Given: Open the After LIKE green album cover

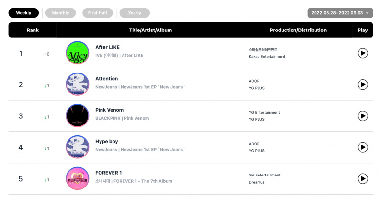Looking at the screenshot, I should click(x=78, y=53).
